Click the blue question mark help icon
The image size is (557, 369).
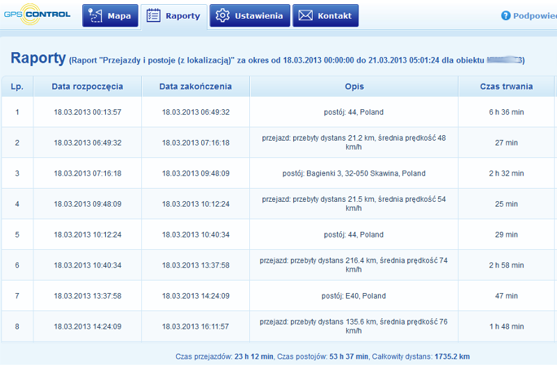505,15
